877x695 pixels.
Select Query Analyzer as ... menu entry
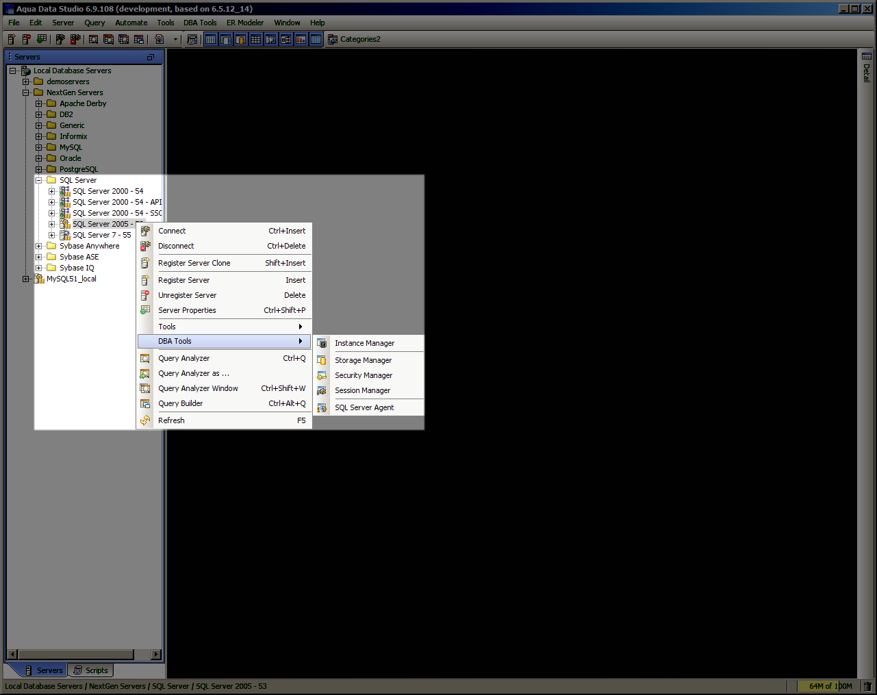(225, 373)
